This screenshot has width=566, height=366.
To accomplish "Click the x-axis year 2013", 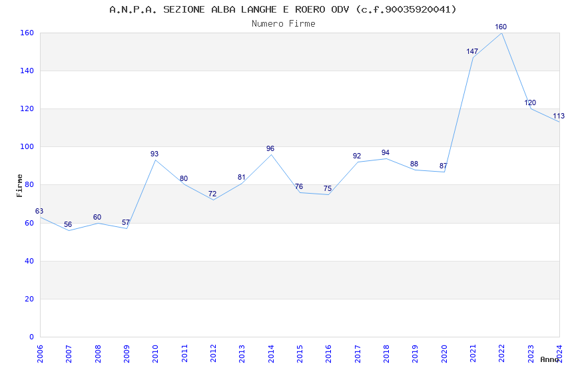I will (x=242, y=354).
